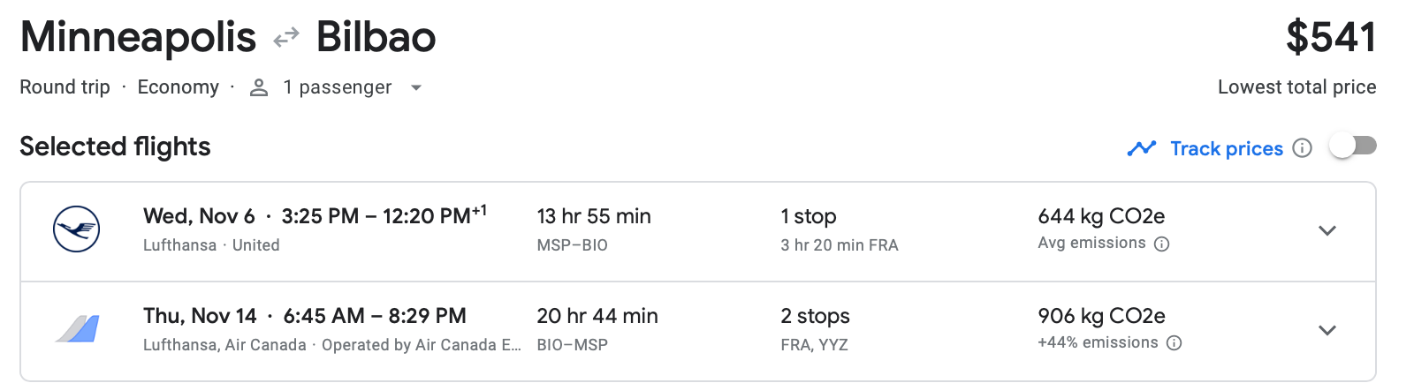Open the passenger count dropdown arrow

pyautogui.click(x=416, y=87)
